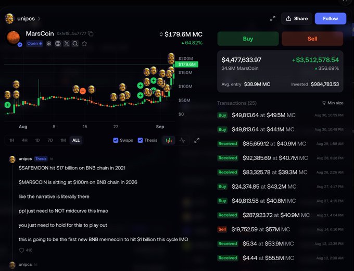Open MarsCoin X profile icon
354x271 pixels.
[x=67, y=44]
